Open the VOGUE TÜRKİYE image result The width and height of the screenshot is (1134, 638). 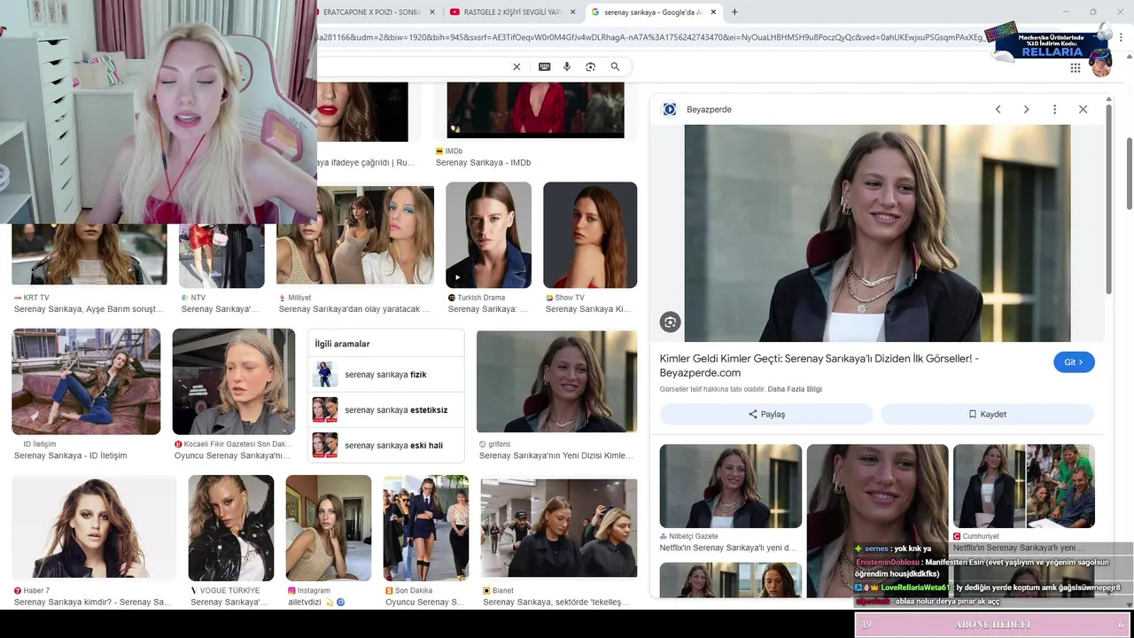tap(231, 528)
